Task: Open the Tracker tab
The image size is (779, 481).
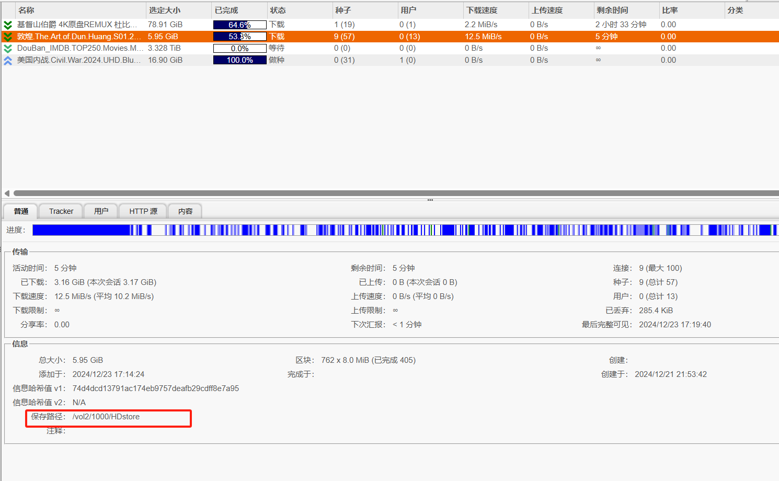Action: pyautogui.click(x=61, y=211)
